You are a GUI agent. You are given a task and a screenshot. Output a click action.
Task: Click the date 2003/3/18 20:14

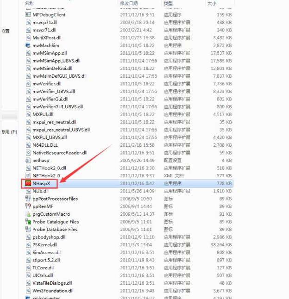[x=137, y=22]
